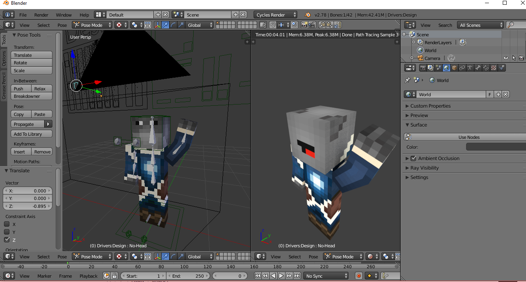Open the Object properties tab cube icon
Viewport: 526px width, 282px height.
(x=454, y=68)
